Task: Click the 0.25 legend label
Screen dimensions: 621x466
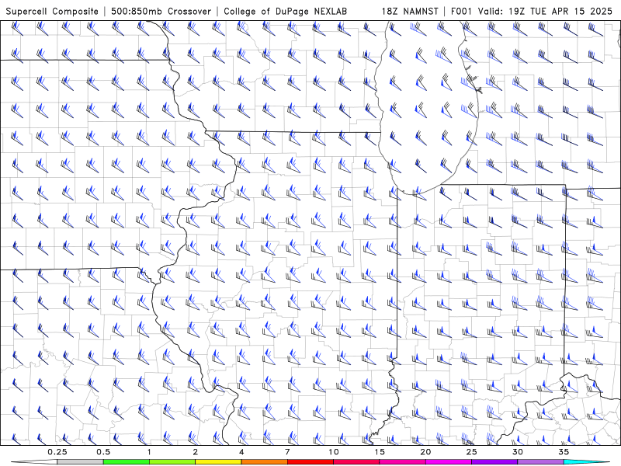Action: [57, 452]
